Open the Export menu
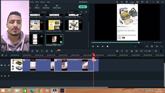The height and width of the screenshot is (93, 165). tap(43, 2)
